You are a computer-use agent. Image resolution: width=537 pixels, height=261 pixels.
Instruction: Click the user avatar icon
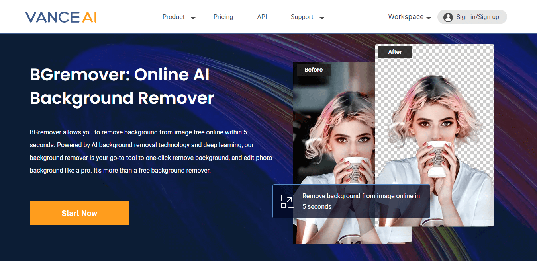click(x=448, y=17)
